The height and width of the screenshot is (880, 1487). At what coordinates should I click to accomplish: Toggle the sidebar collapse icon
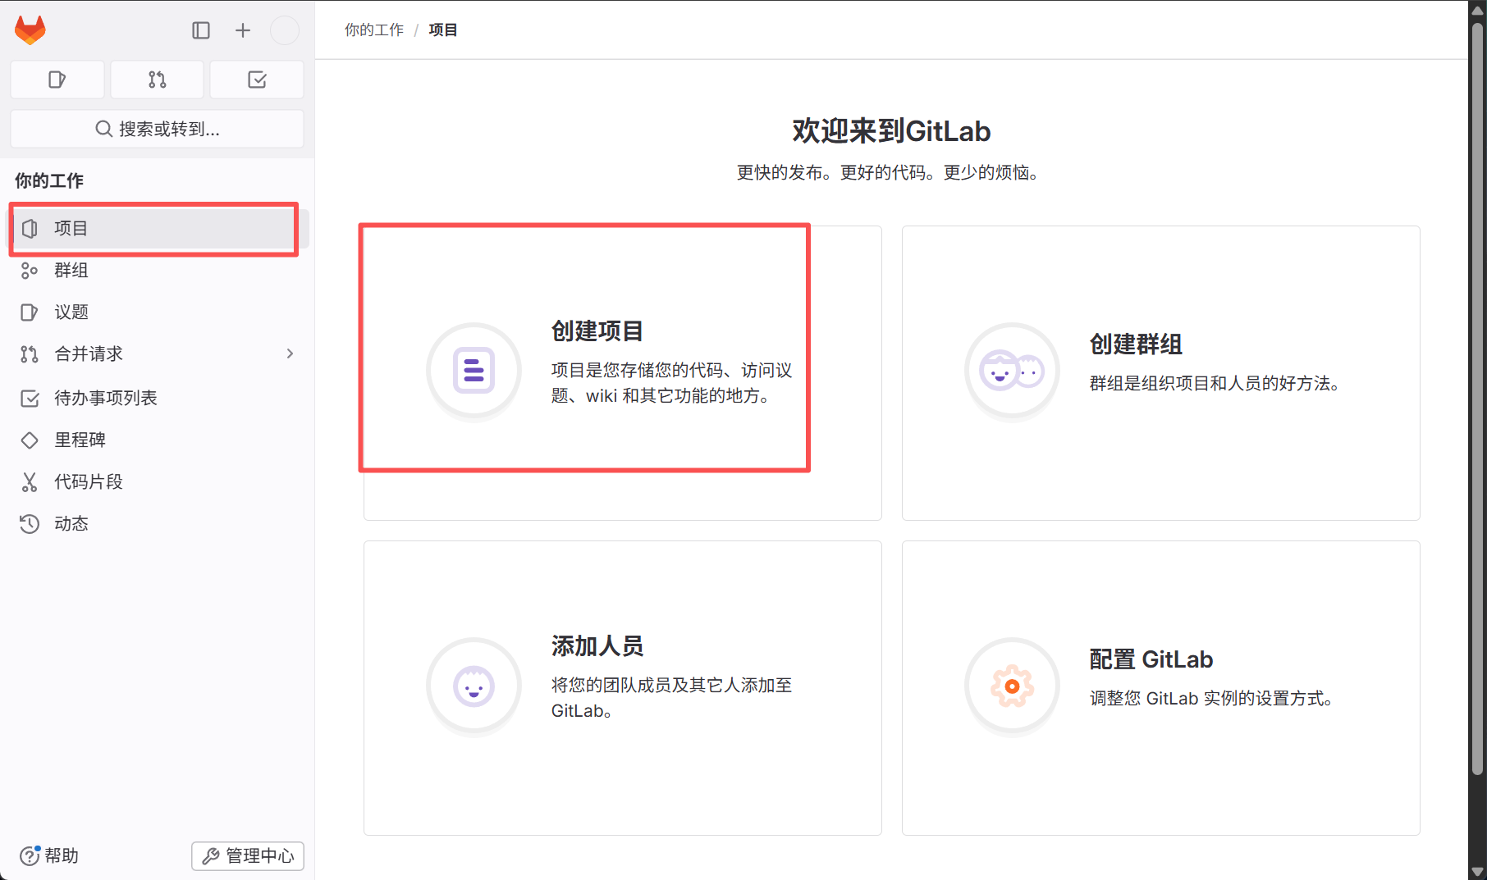[x=201, y=30]
